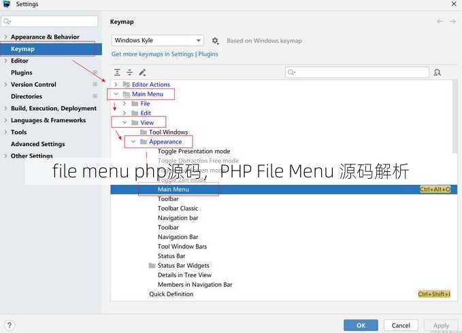
Task: Click the Tool Windows folder icon
Action: pos(144,132)
